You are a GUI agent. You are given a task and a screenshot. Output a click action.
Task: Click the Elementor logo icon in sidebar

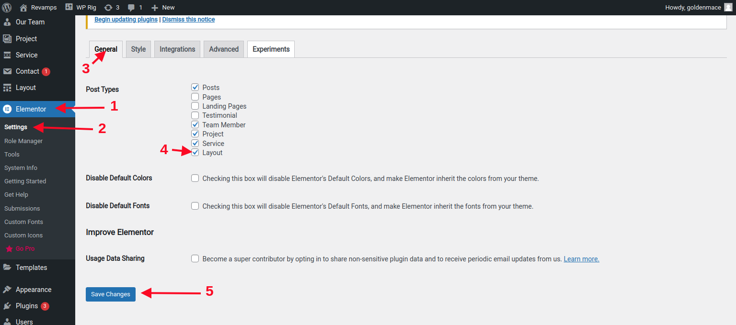(7, 109)
